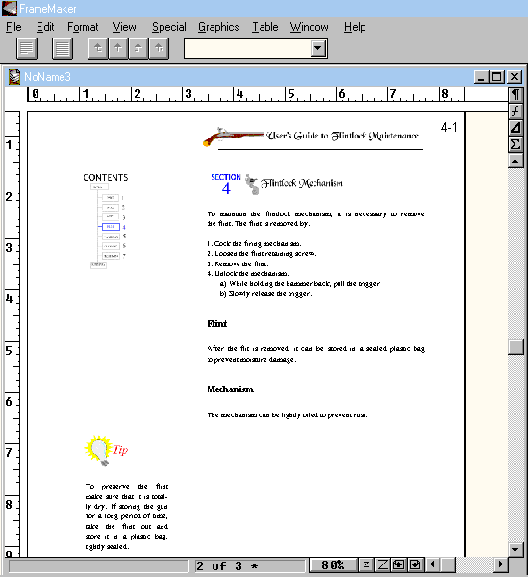Open the paragraph format dropdown list

click(x=318, y=48)
